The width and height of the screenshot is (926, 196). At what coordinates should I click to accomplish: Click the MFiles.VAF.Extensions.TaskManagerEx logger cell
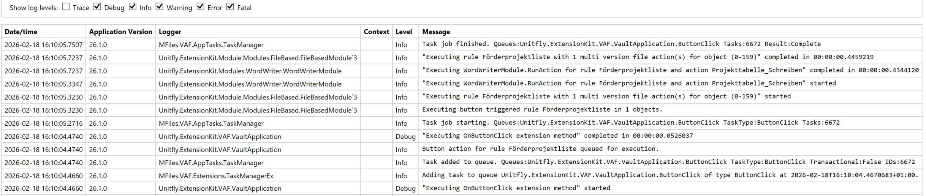[x=216, y=176]
